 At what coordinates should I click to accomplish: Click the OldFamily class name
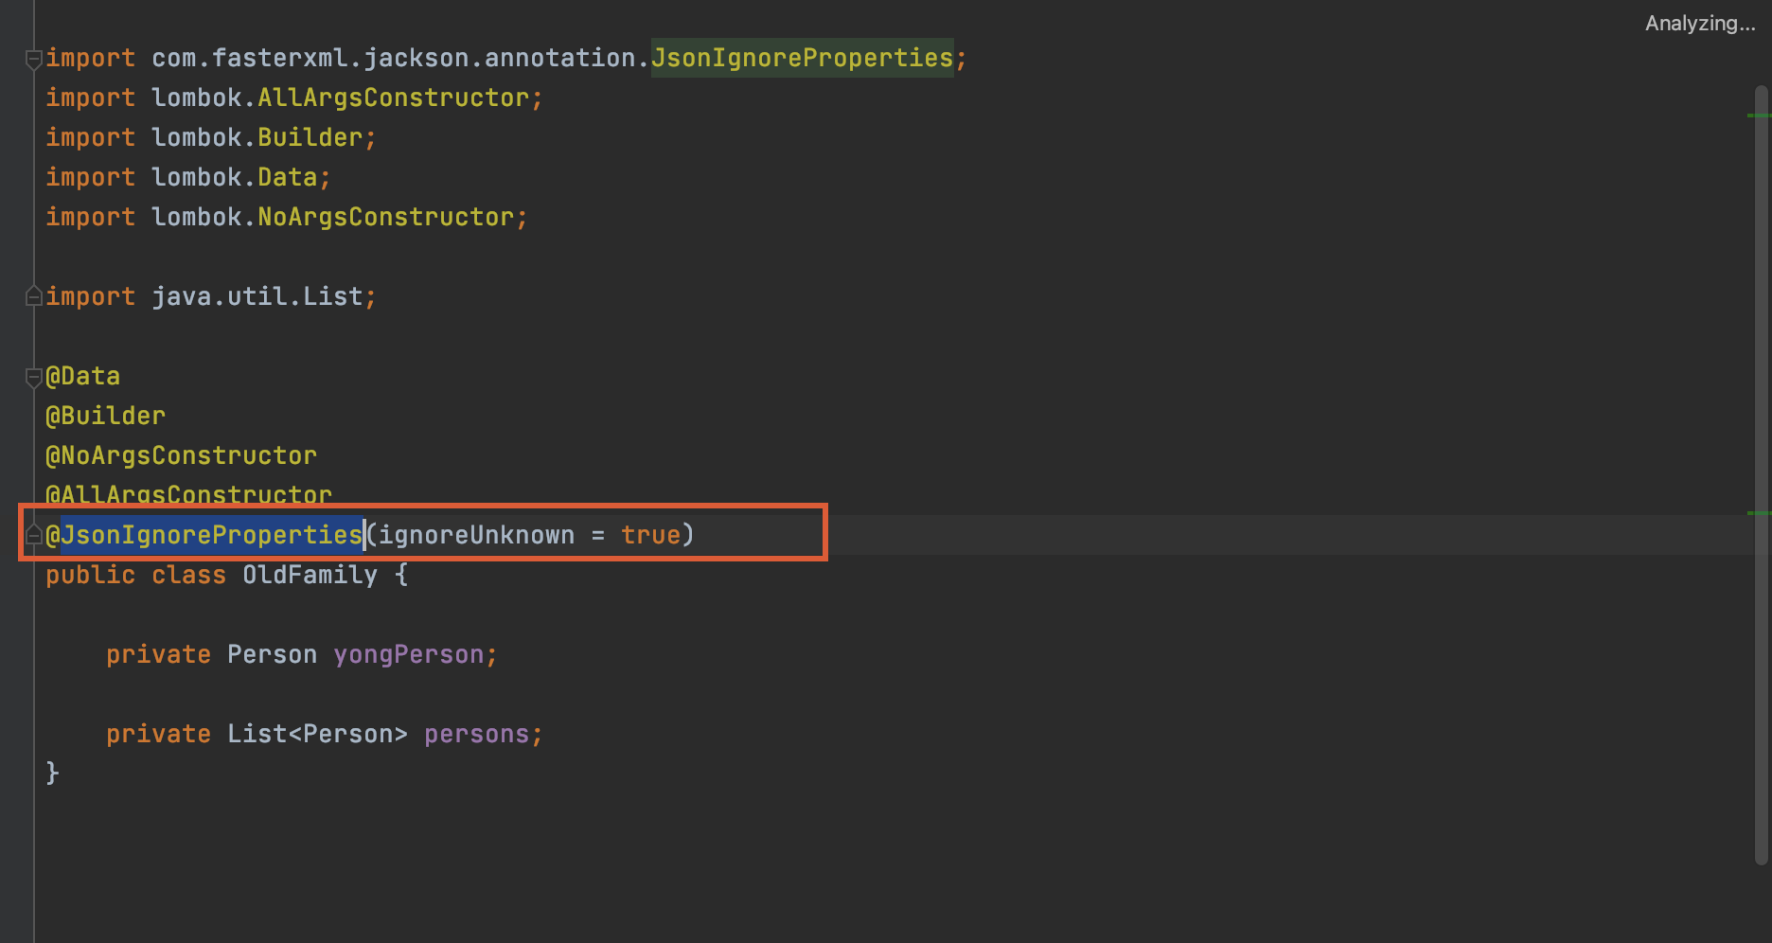pos(310,575)
